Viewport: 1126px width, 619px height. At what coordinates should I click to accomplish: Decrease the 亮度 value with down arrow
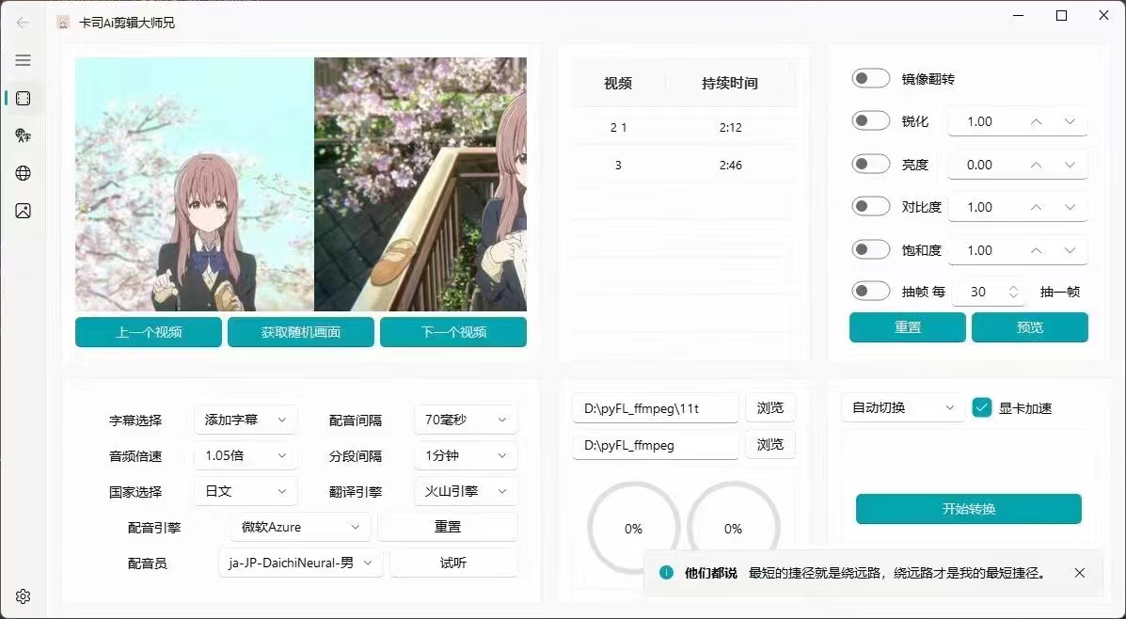[x=1070, y=165]
